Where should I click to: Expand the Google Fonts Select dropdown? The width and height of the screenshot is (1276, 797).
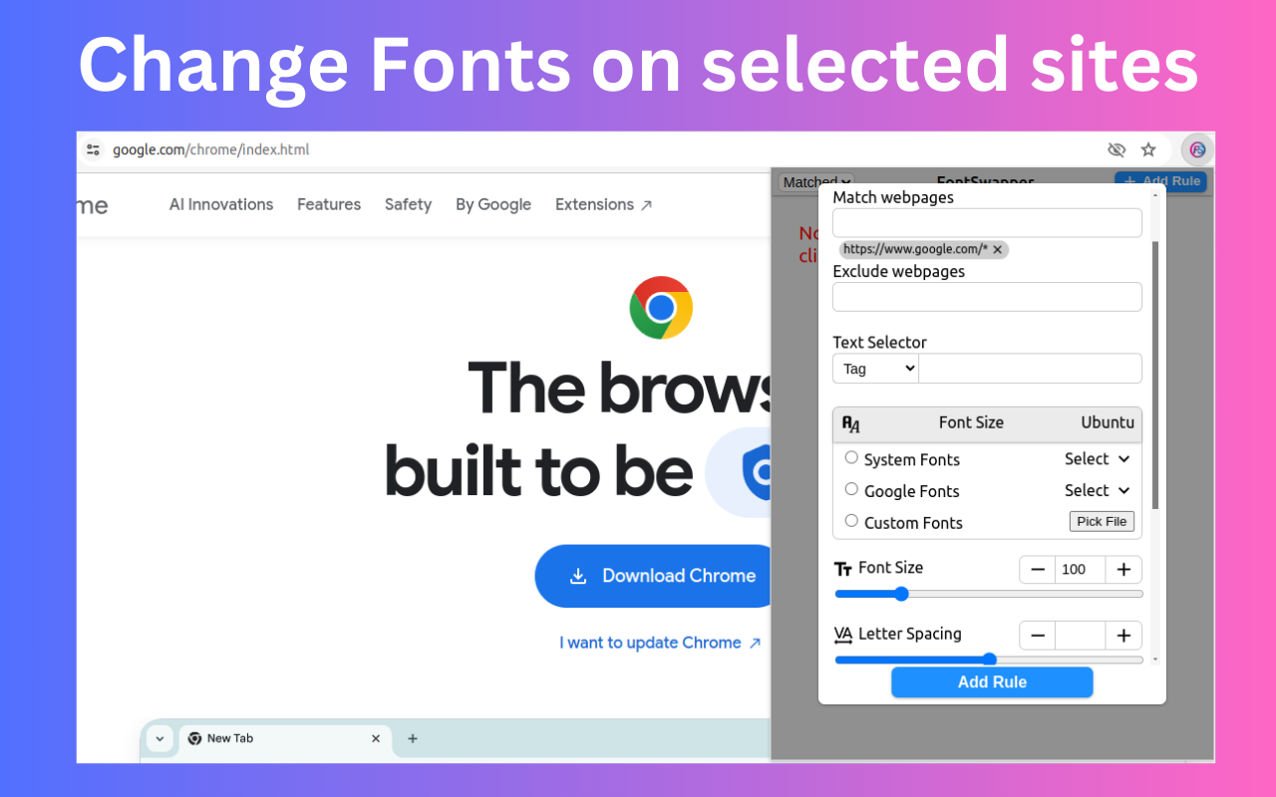click(x=1098, y=490)
